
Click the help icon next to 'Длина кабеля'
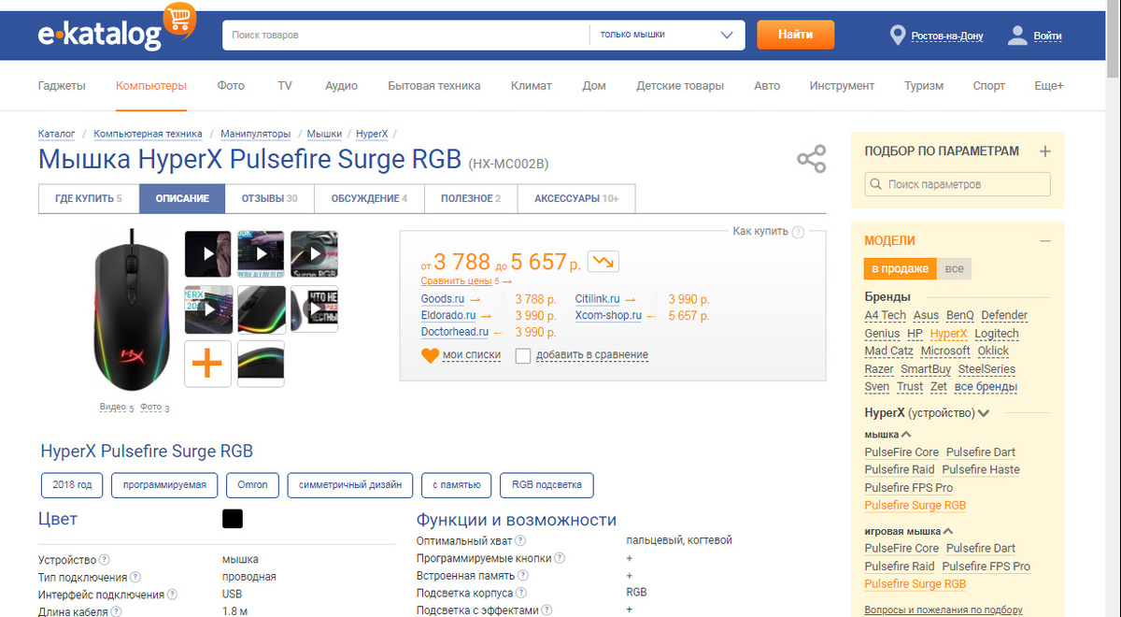click(x=116, y=611)
